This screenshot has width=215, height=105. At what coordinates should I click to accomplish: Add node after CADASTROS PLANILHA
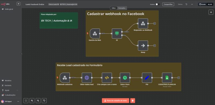point(179,78)
